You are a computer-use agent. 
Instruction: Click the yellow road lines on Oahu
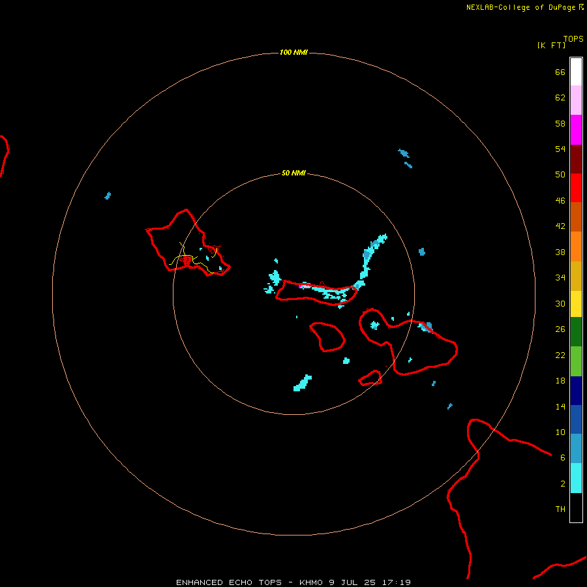tap(193, 258)
